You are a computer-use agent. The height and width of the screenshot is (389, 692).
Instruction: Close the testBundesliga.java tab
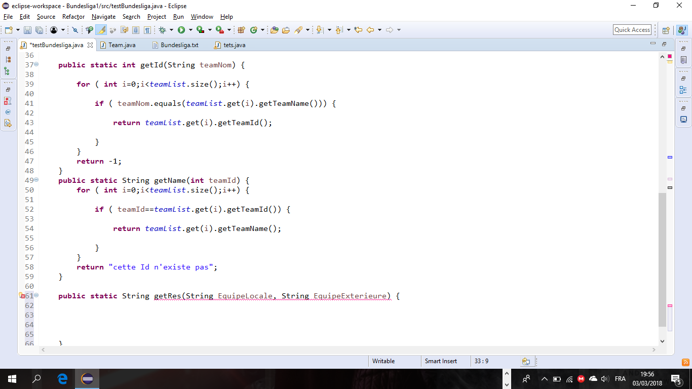click(90, 45)
